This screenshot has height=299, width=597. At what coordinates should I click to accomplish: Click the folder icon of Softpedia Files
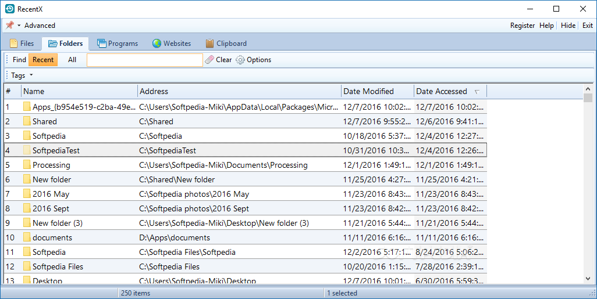pos(27,266)
